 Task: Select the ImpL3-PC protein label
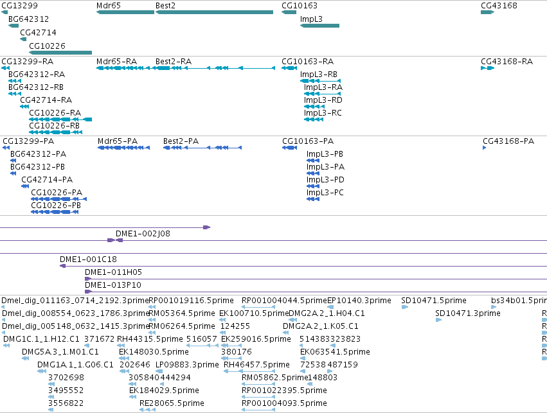[325, 193]
